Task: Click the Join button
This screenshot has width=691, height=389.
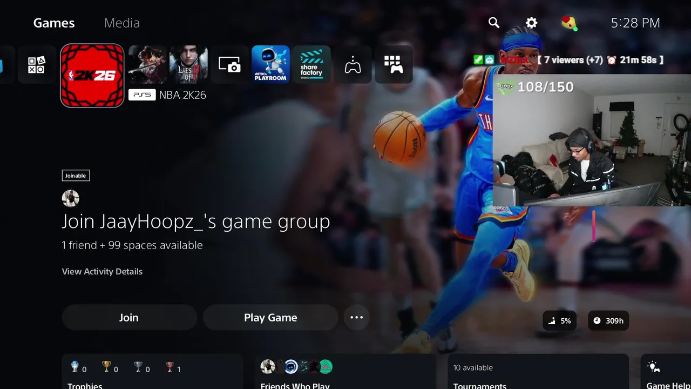Action: [x=129, y=318]
